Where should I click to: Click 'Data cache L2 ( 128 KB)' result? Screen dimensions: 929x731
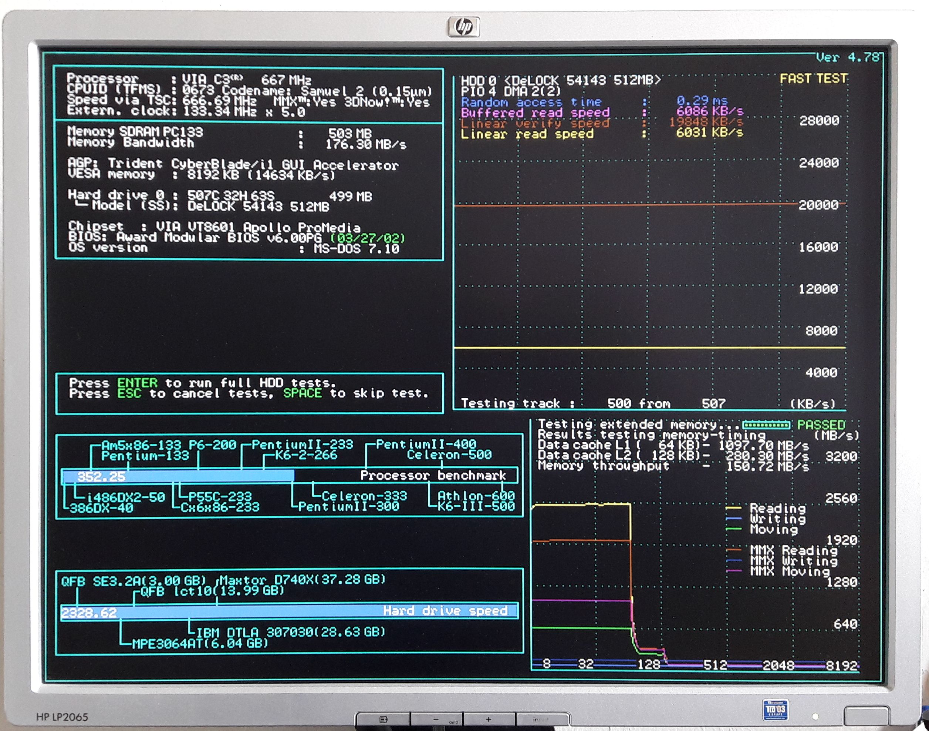[673, 456]
